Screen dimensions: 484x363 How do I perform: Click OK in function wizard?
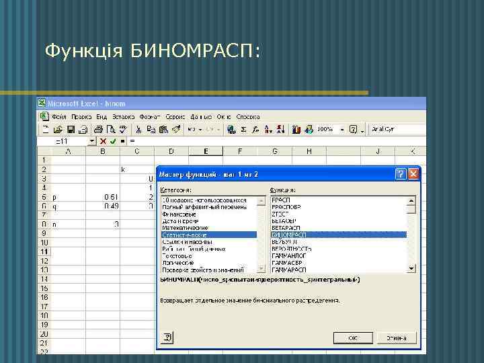point(353,338)
